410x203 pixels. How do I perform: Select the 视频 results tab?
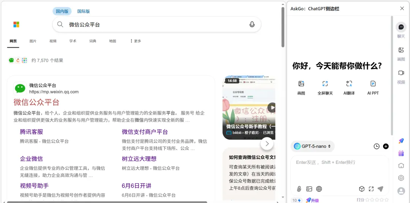(x=53, y=41)
